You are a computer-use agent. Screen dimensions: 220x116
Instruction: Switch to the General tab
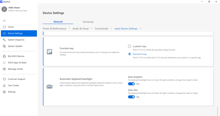click(x=58, y=22)
